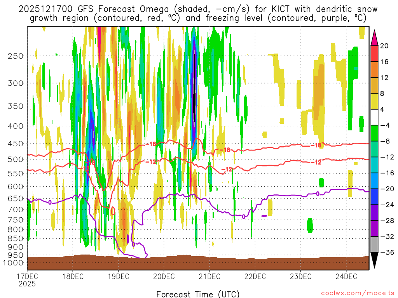Click the coolwx.com/modelts link
This screenshot has height=298, width=398.
[358, 293]
